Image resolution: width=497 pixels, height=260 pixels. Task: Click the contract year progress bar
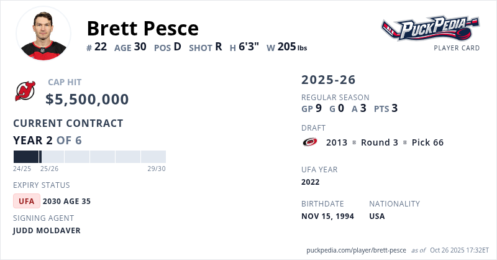click(89, 157)
